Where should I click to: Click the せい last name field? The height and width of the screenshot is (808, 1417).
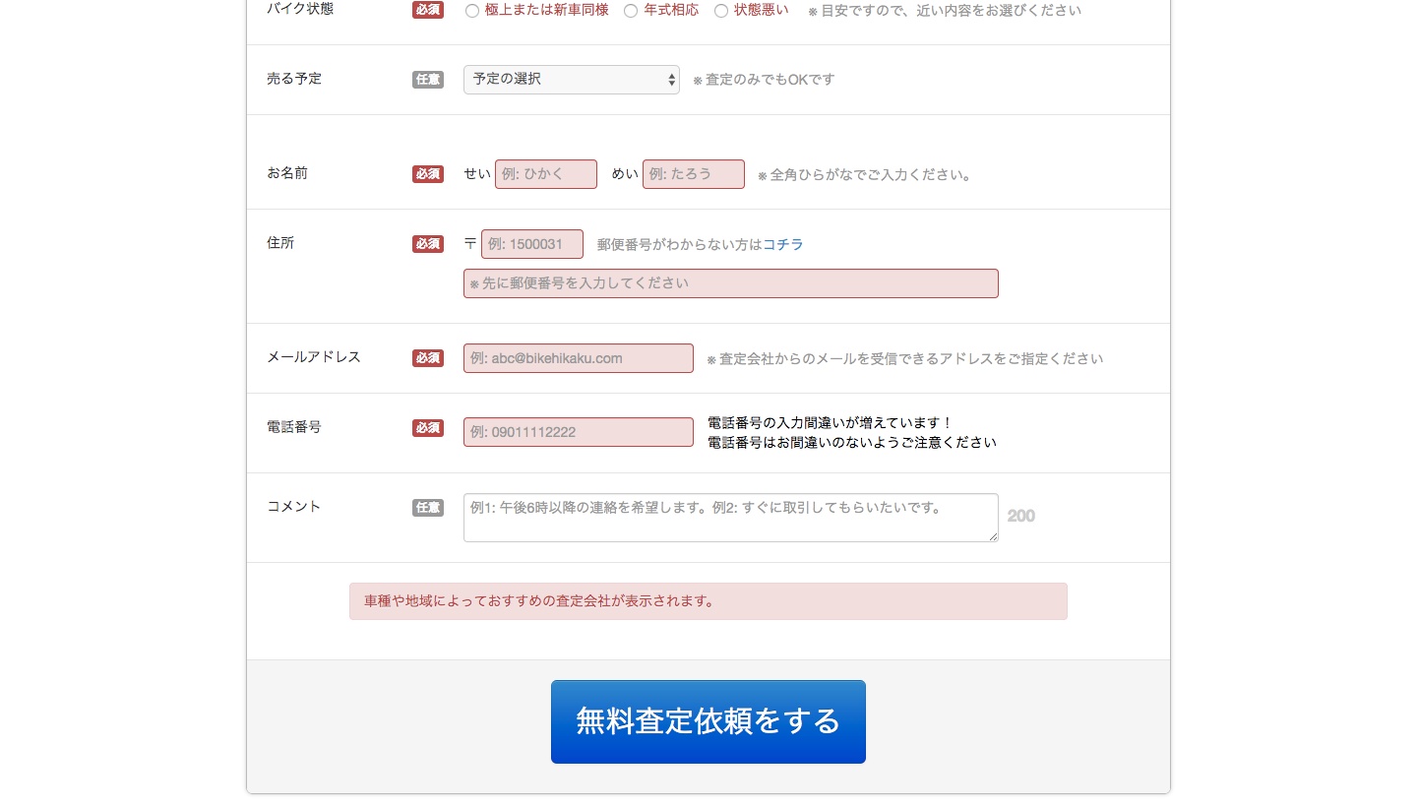[x=545, y=174]
